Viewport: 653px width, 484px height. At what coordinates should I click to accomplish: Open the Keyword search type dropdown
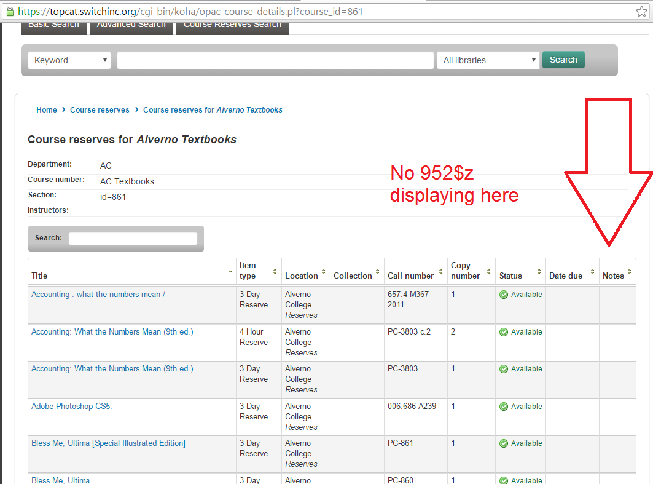(69, 60)
